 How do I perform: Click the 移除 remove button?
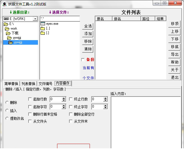click(x=88, y=42)
